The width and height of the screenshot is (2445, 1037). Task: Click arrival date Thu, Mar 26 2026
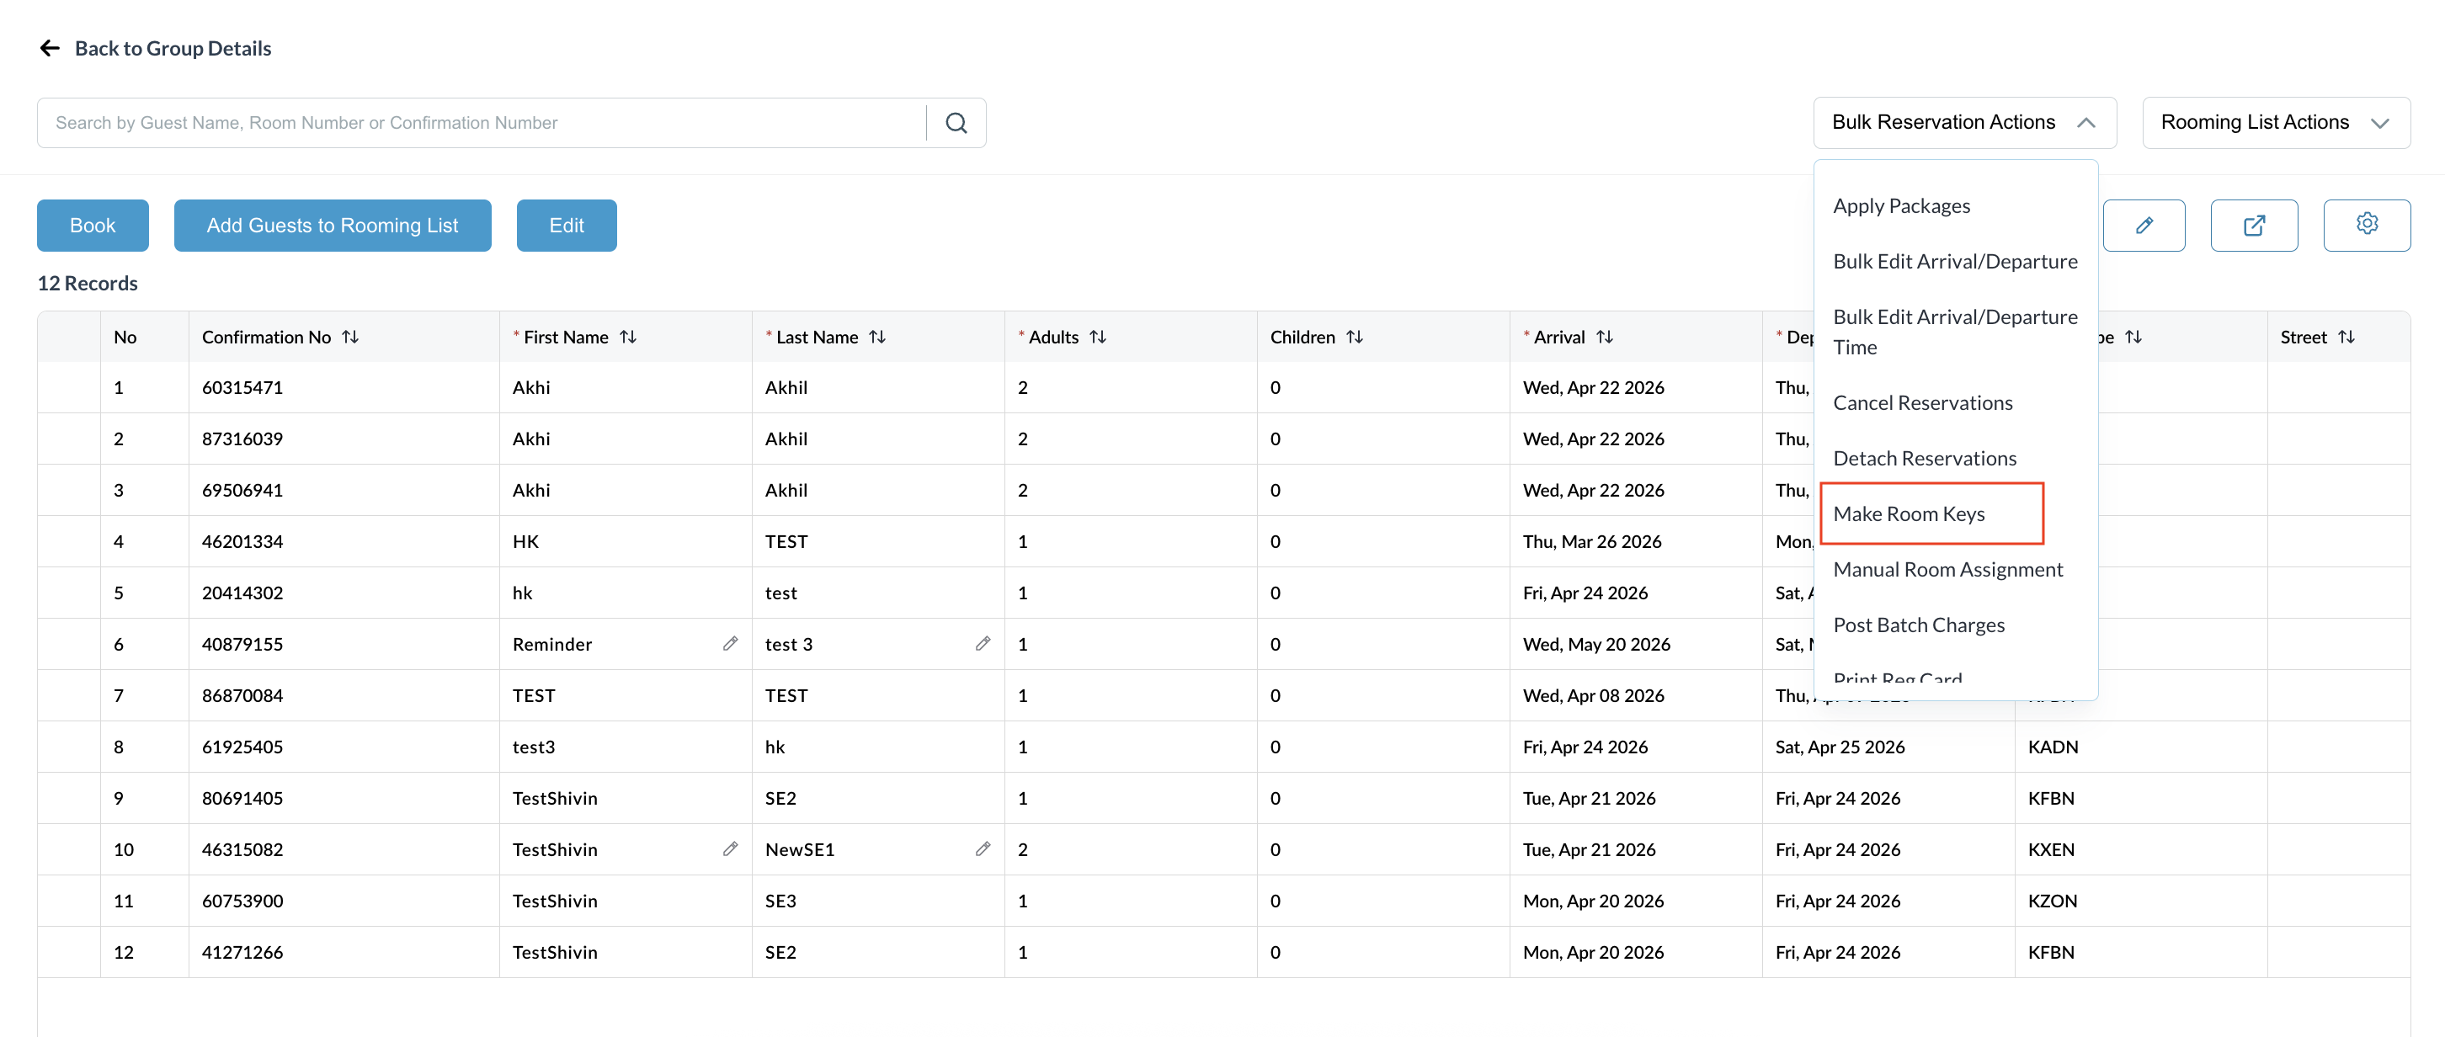(x=1592, y=540)
